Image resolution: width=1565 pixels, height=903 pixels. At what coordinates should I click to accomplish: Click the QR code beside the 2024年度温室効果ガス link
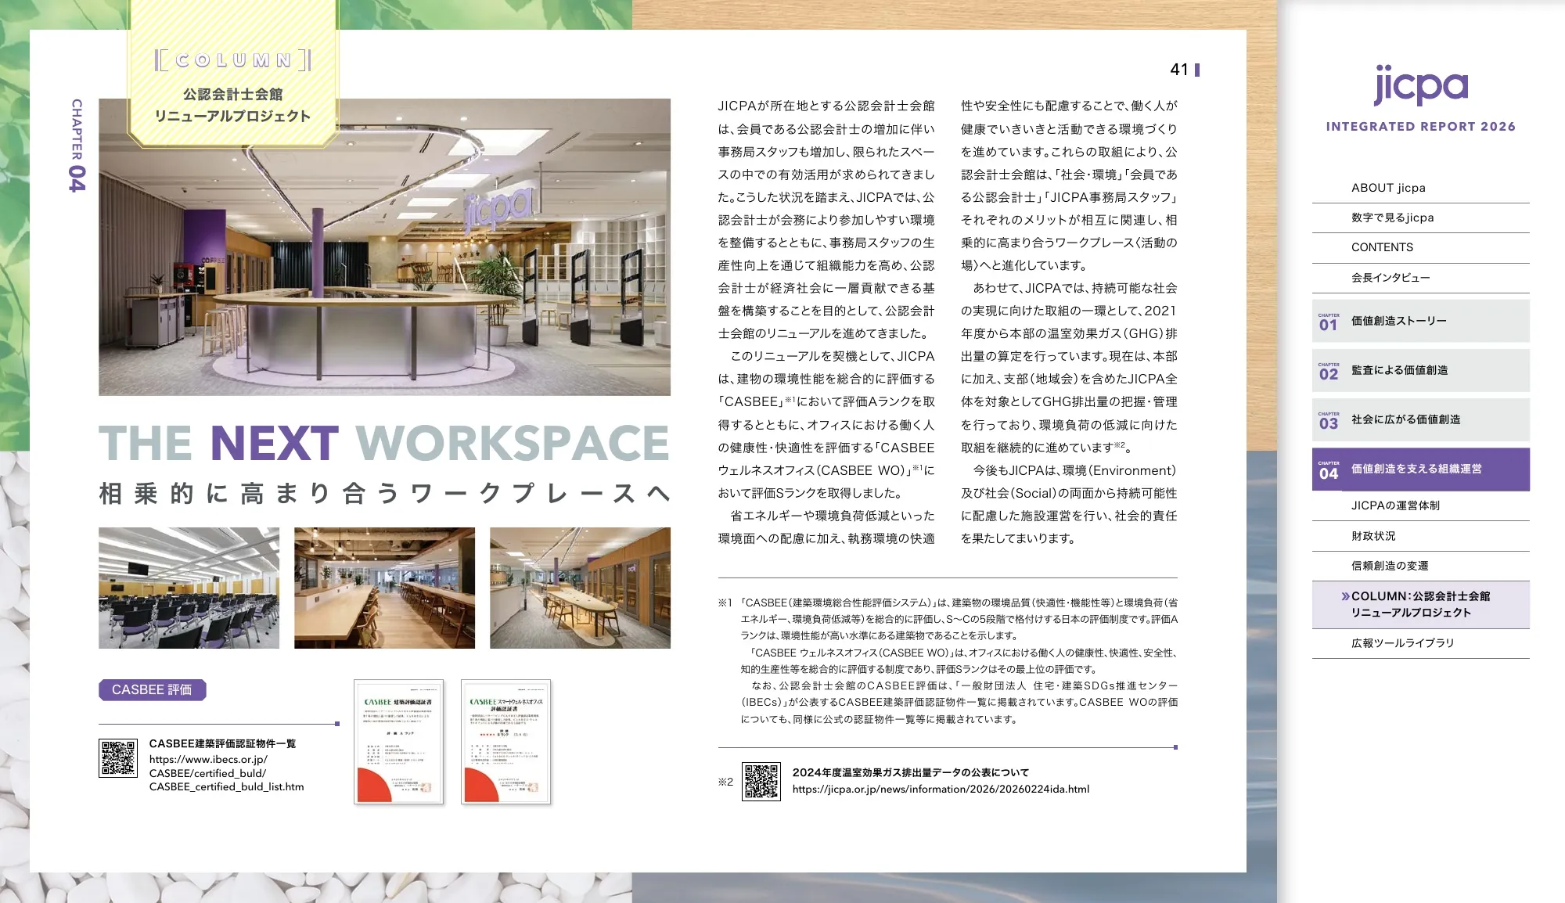pos(761,782)
